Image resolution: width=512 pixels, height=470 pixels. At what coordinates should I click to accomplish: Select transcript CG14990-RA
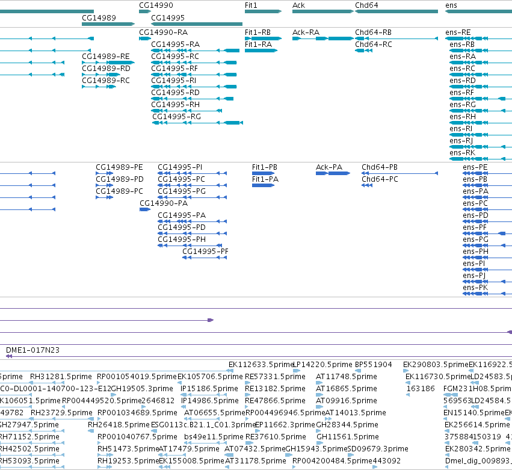[x=145, y=39]
